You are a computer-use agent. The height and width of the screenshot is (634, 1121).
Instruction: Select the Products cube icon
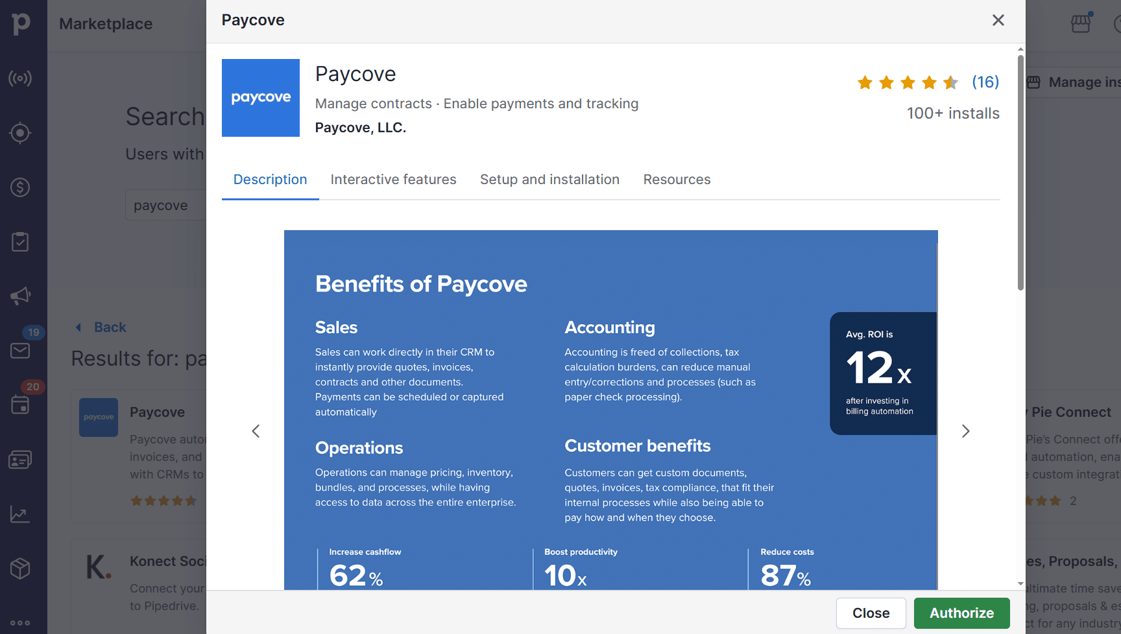coord(21,569)
